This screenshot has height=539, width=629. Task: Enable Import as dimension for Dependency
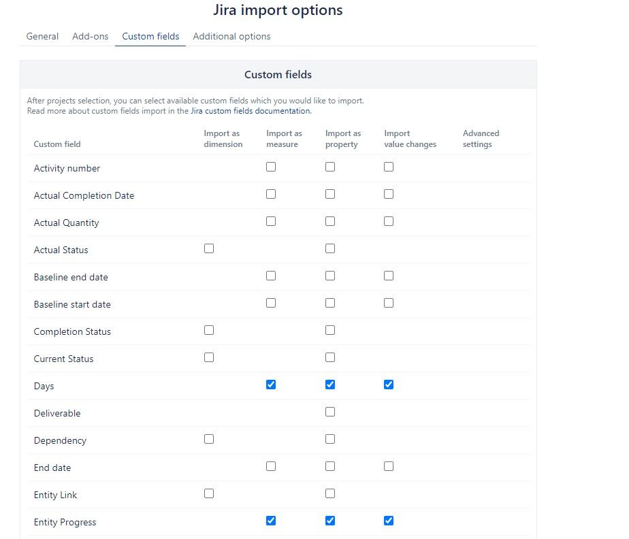209,439
